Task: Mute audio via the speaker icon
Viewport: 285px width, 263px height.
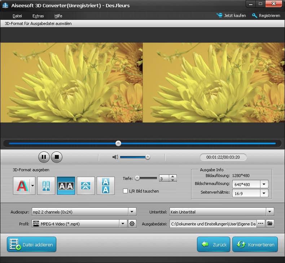Action: (115, 157)
